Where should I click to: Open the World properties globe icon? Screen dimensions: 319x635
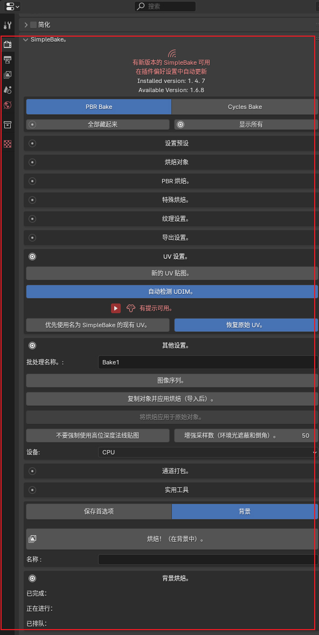point(8,105)
